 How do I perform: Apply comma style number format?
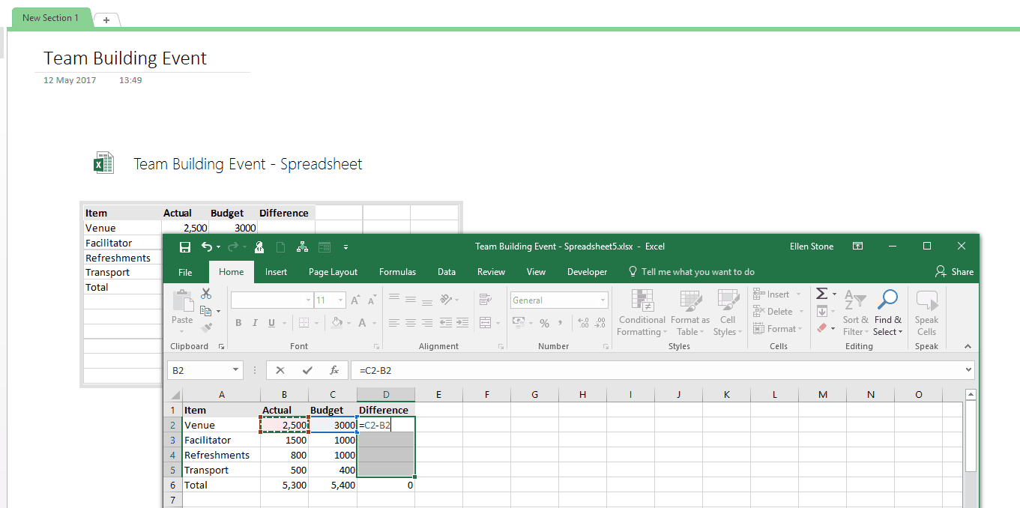(561, 323)
